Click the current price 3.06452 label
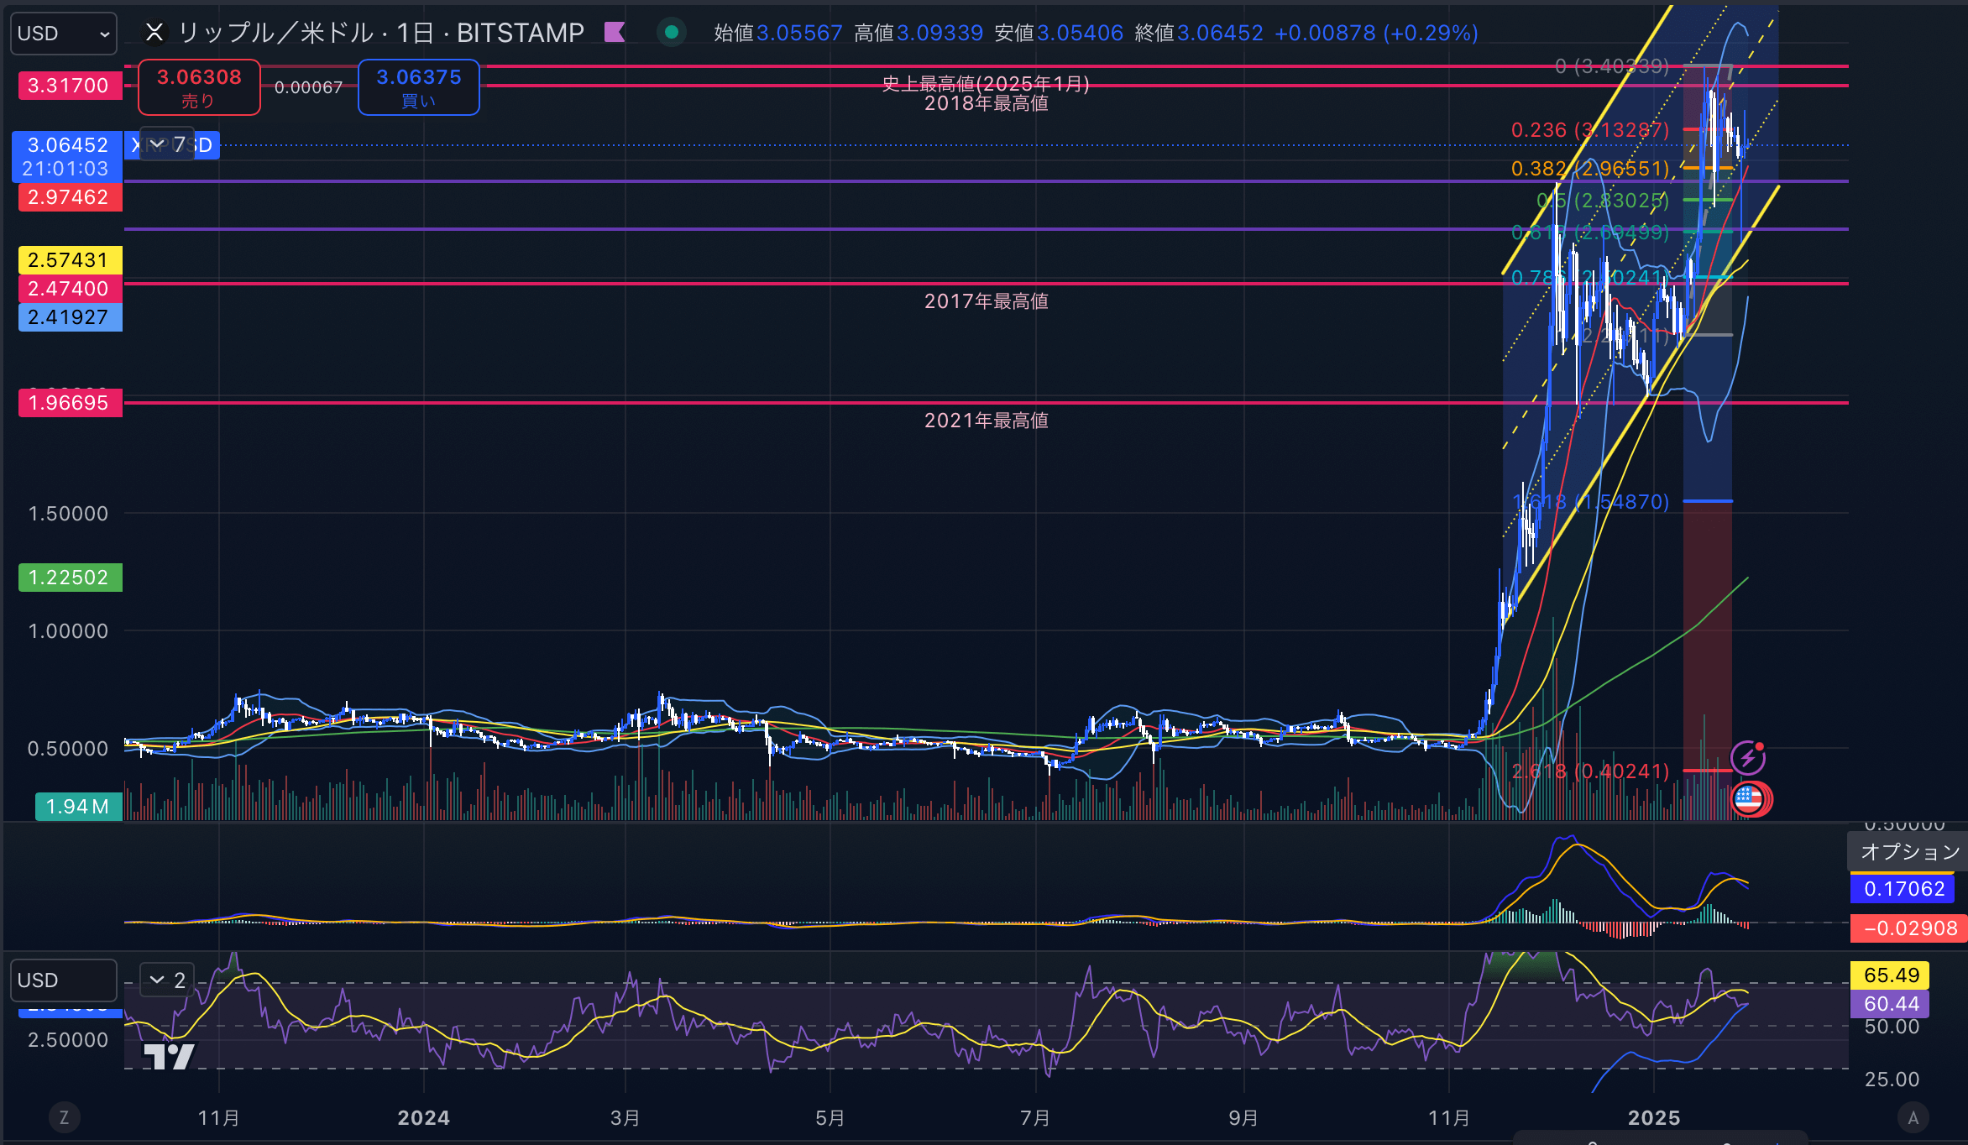This screenshot has height=1145, width=1968. (67, 156)
